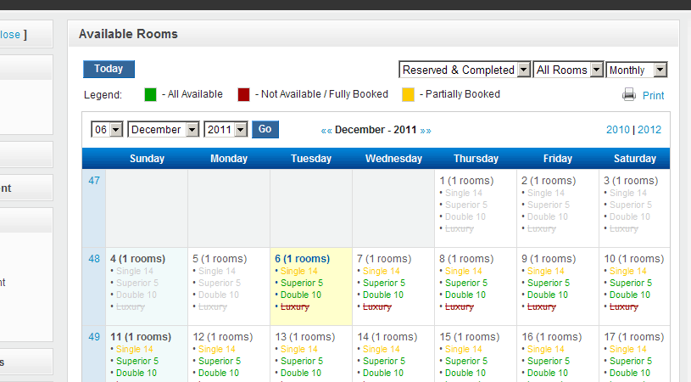Open the day 06 dropdown
This screenshot has height=382, width=691.
click(107, 130)
